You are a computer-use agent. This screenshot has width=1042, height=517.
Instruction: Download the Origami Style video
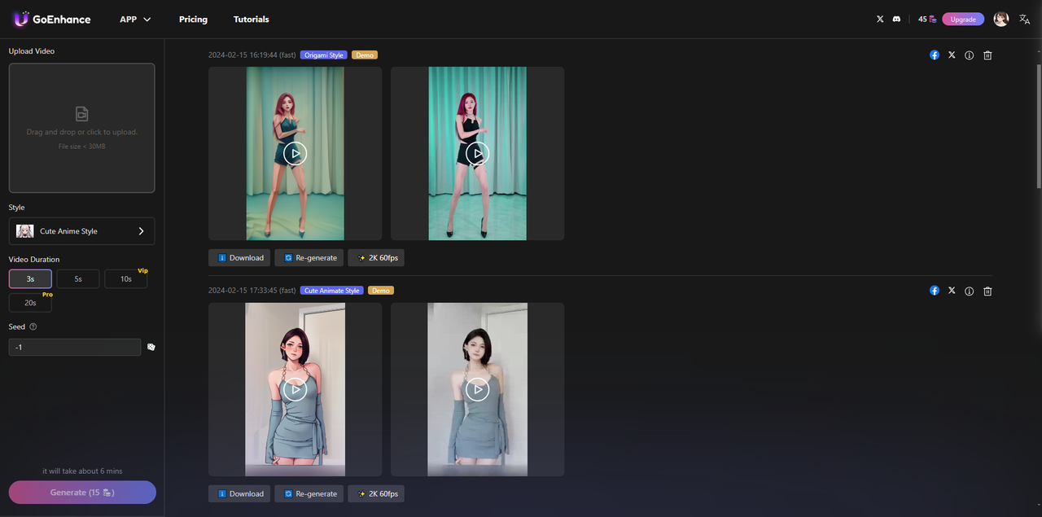click(240, 258)
